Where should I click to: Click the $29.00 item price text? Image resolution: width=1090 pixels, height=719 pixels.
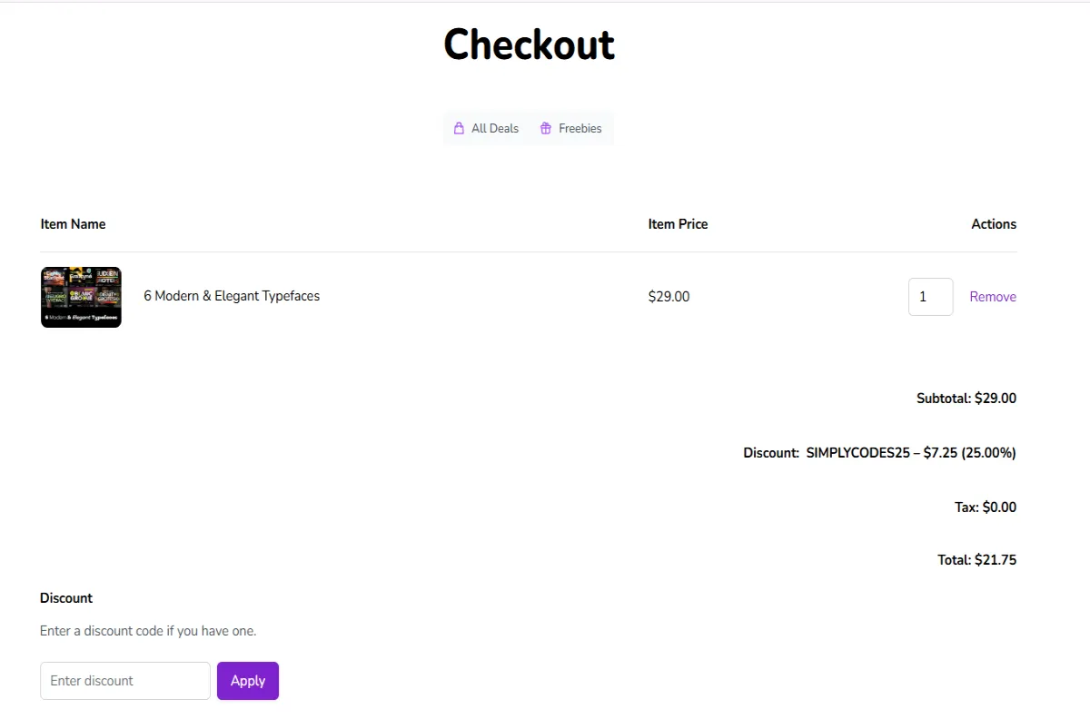click(x=669, y=296)
